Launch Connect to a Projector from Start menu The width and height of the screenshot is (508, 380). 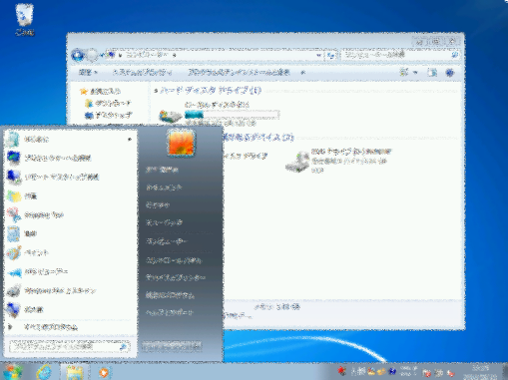(70, 158)
